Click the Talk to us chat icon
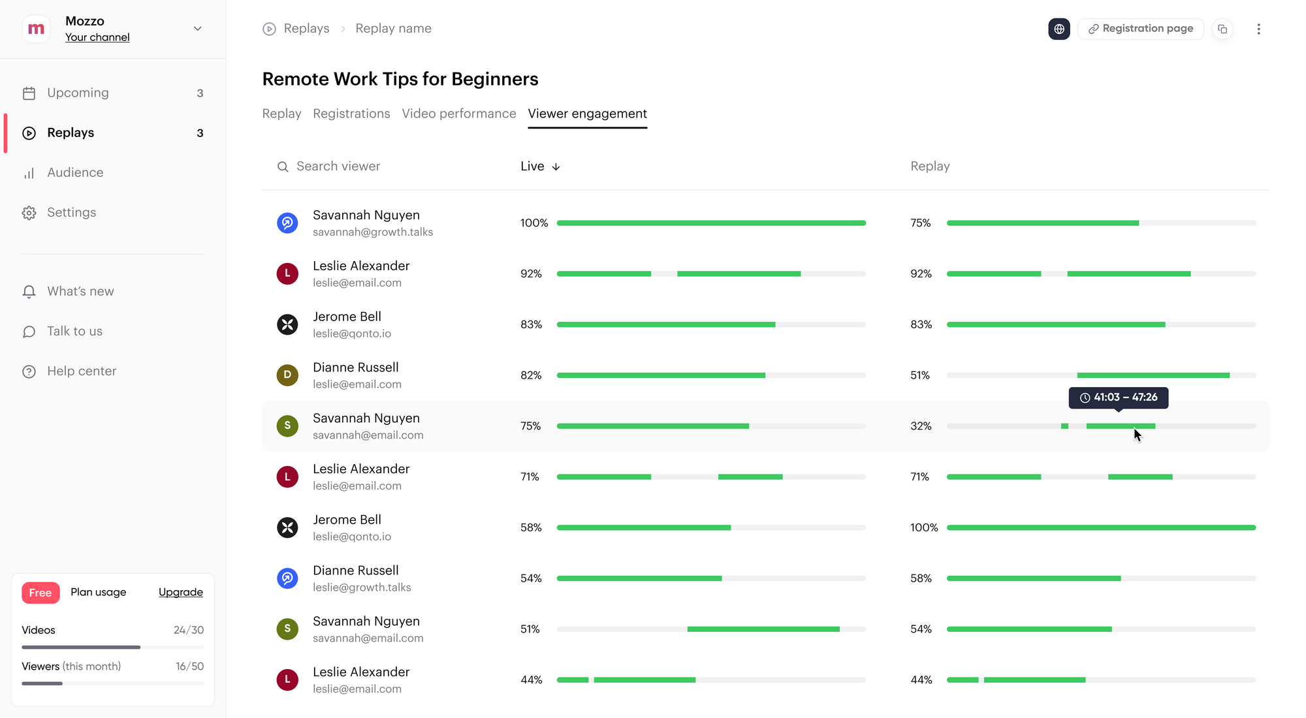Screen dimensions: 1306x718 [29, 332]
